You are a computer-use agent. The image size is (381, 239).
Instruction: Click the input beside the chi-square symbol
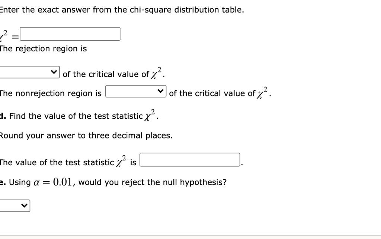(x=70, y=34)
